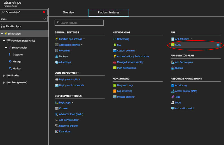Image resolution: width=224 pixels, height=145 pixels.
Task: Clear the sdras-stripe search with red X
Action: click(x=44, y=12)
